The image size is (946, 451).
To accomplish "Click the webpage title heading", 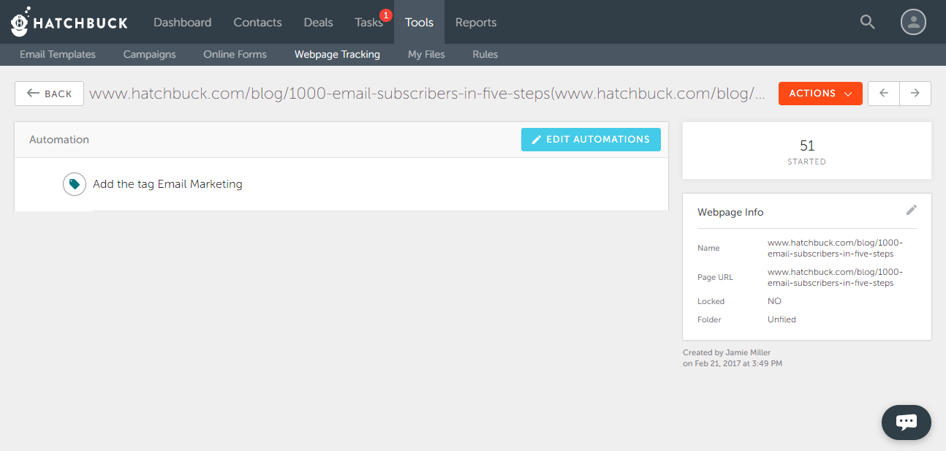I will click(428, 94).
